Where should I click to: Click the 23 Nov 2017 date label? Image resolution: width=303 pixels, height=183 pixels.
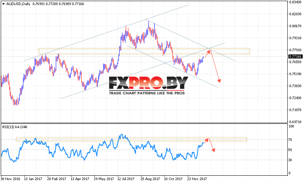coord(197,179)
